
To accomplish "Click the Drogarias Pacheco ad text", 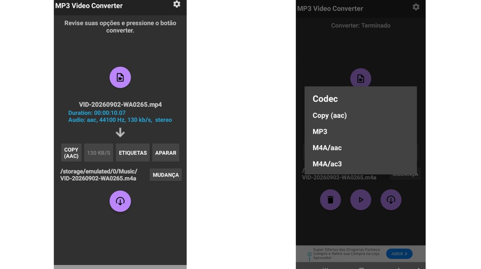I will click(346, 254).
